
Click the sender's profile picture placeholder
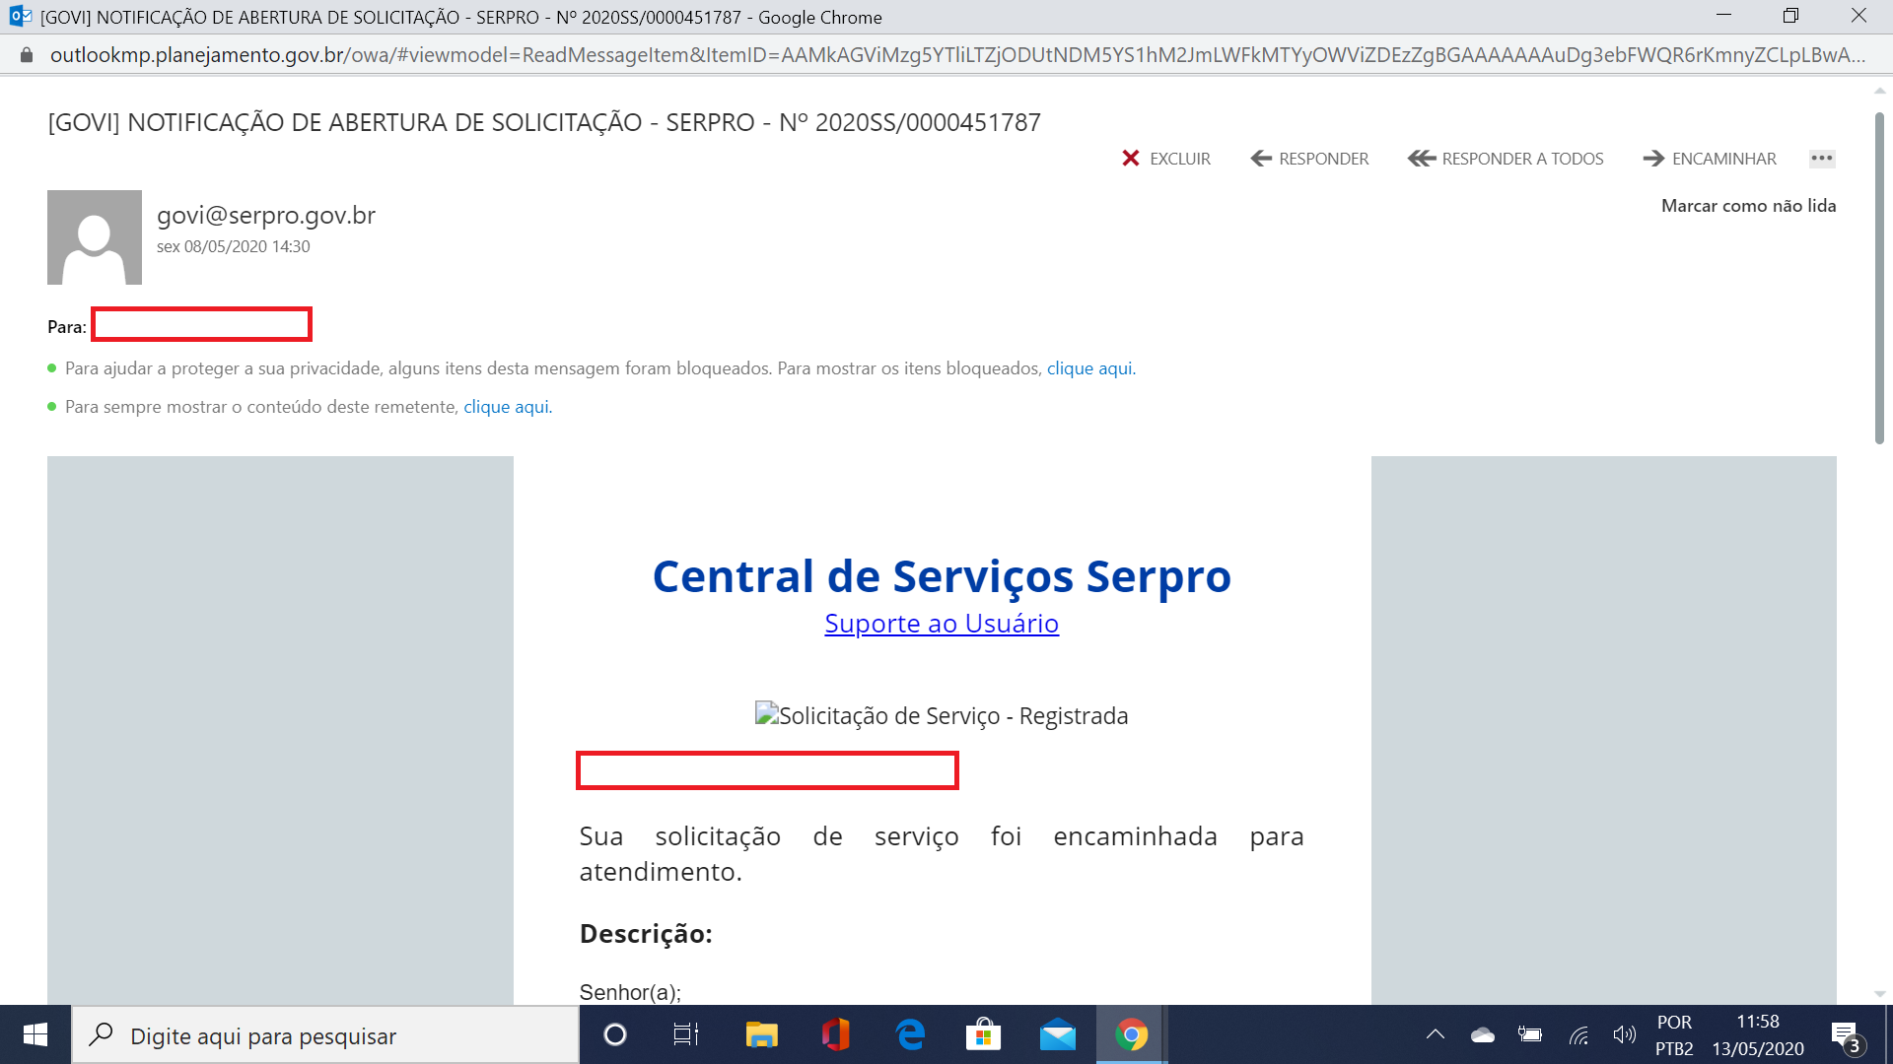pyautogui.click(x=95, y=237)
